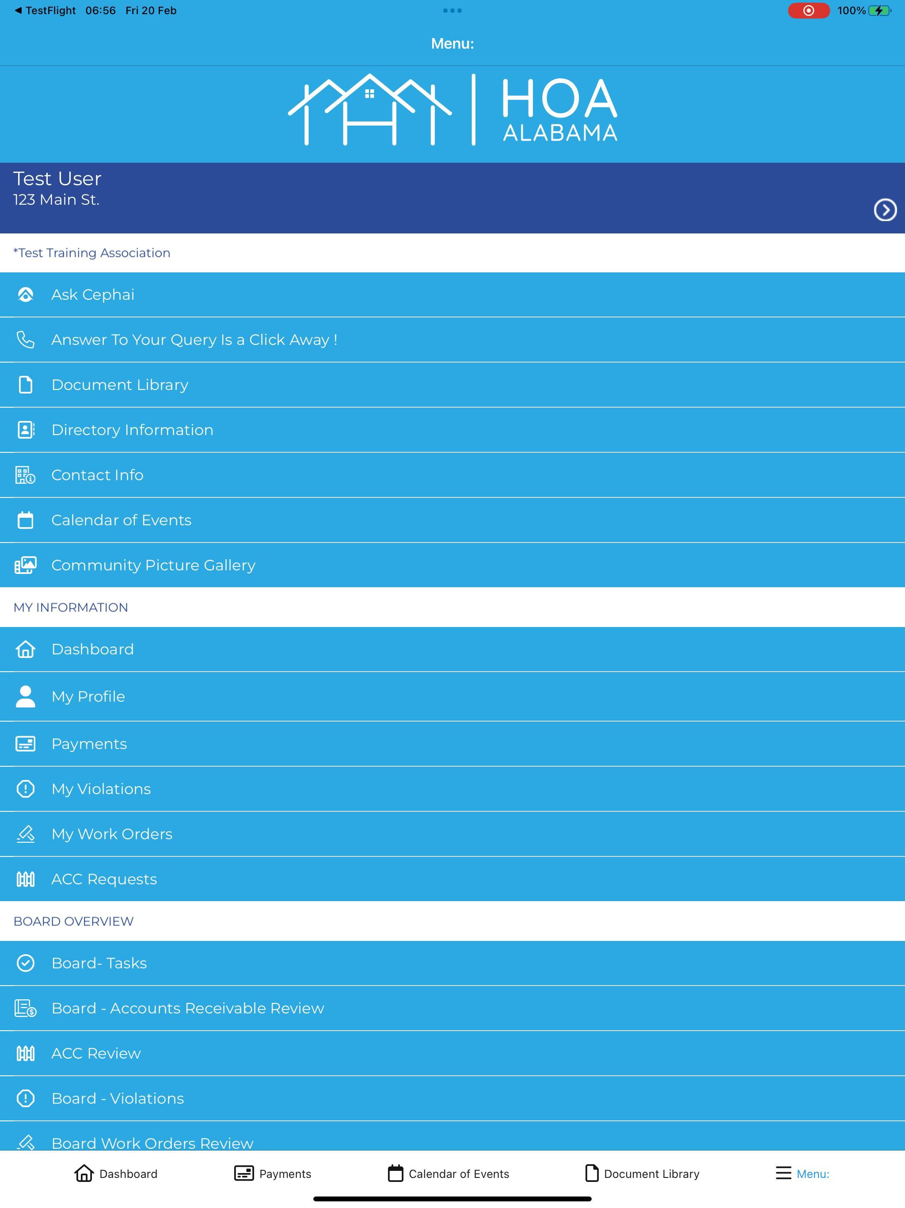This screenshot has height=1208, width=905.
Task: Tap the Accounts Receivable Review icon
Action: 26,1008
